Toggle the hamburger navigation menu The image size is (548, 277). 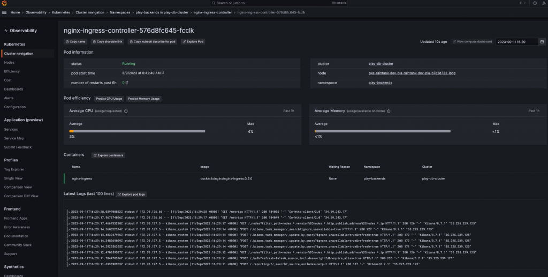[4, 12]
